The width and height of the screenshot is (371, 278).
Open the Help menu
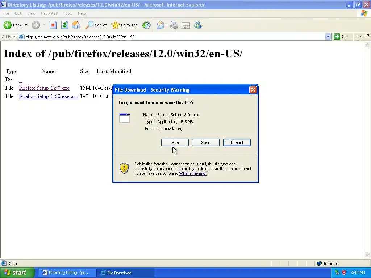point(82,13)
